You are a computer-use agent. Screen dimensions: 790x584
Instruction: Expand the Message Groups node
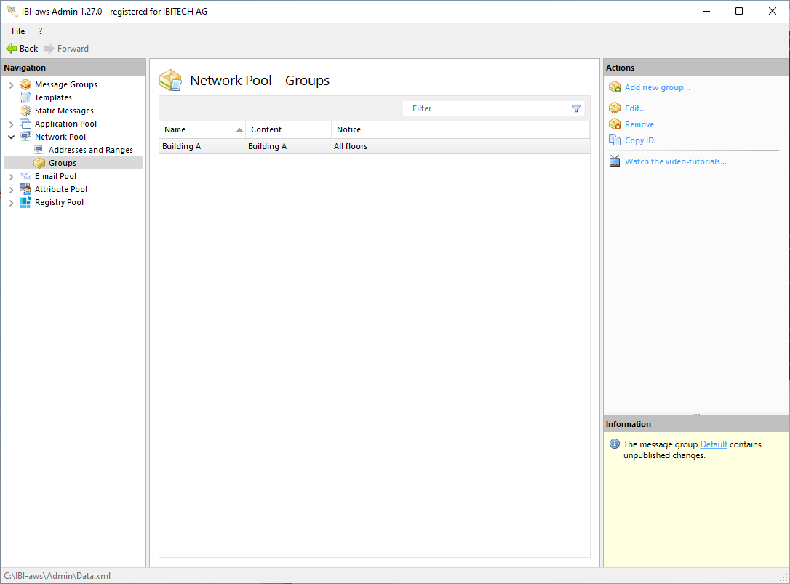11,85
